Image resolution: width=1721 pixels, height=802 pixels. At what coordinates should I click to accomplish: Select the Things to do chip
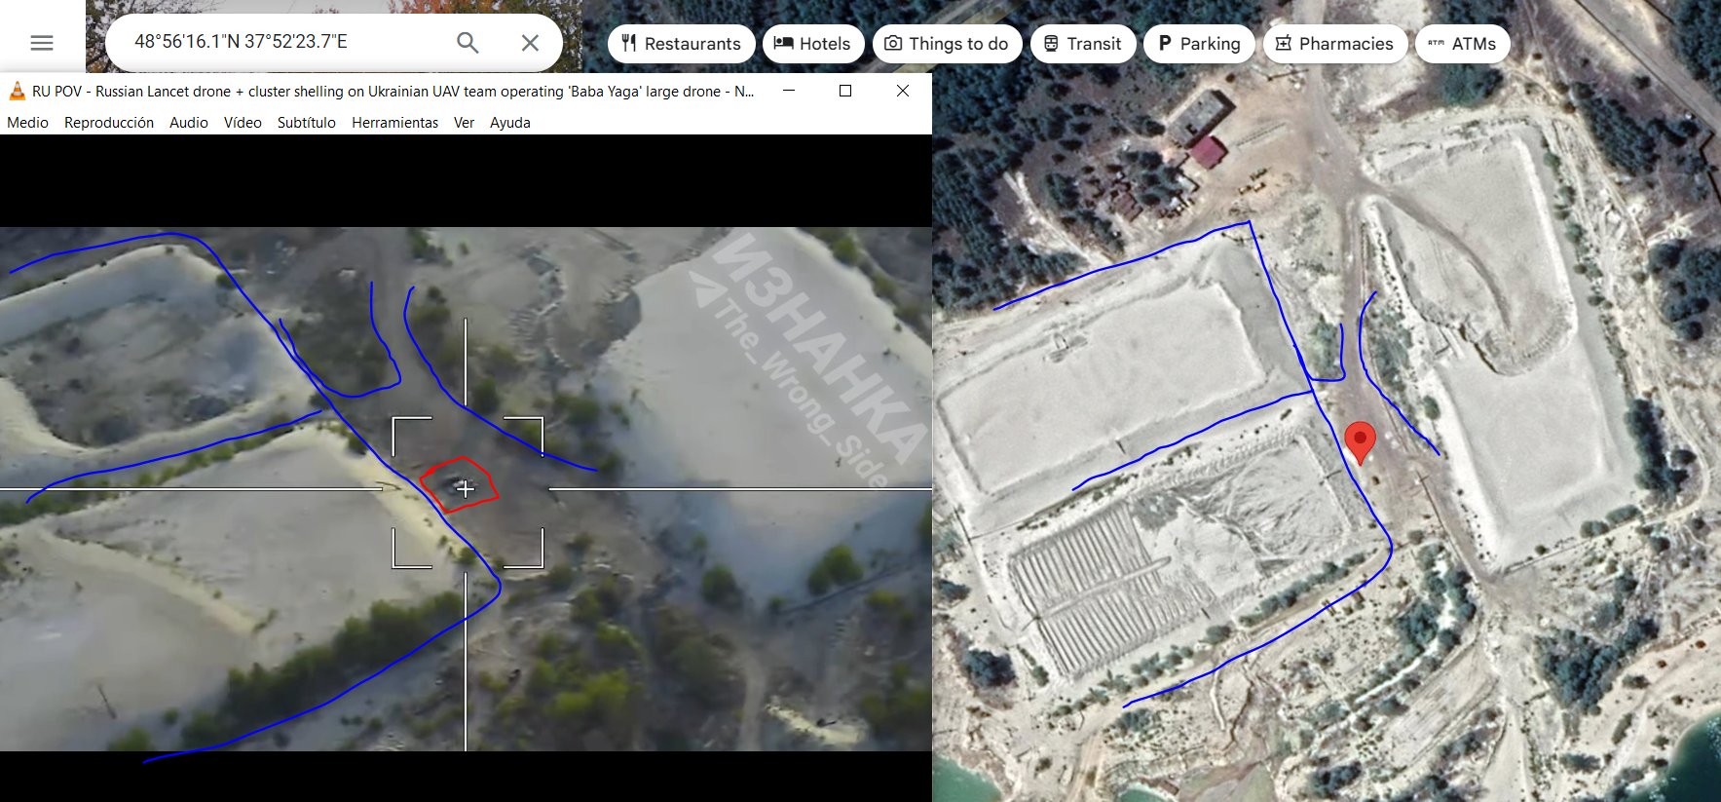(x=947, y=44)
